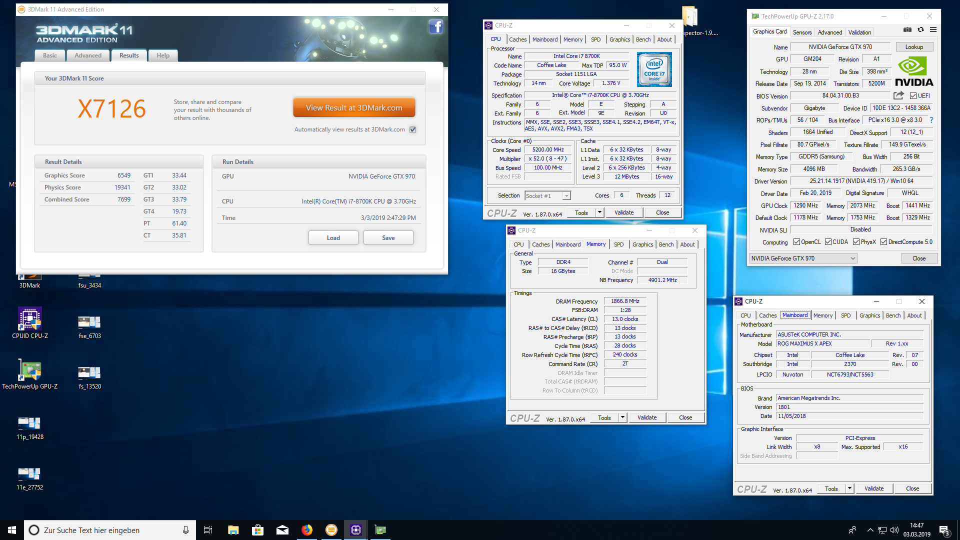Click network tray icon

882,530
